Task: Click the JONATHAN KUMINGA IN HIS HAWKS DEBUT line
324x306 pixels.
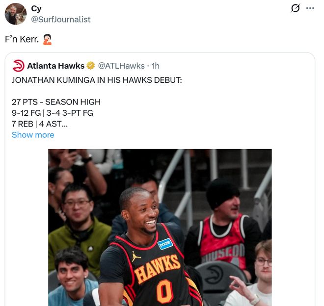Action: click(97, 80)
